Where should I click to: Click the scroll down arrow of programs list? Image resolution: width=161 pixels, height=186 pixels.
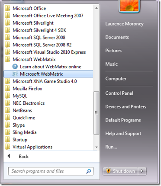(97, 147)
